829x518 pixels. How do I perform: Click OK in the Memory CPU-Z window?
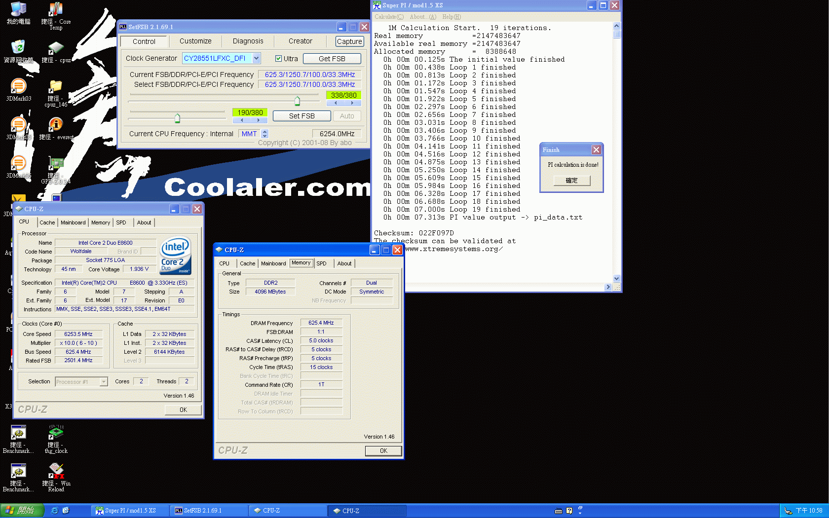[383, 451]
